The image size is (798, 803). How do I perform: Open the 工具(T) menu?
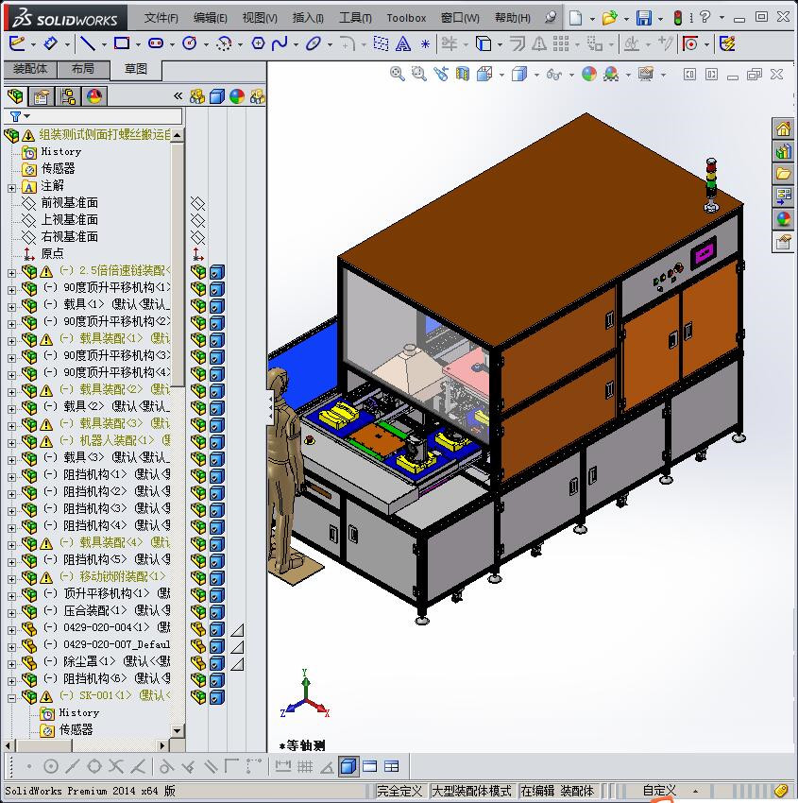tap(355, 18)
